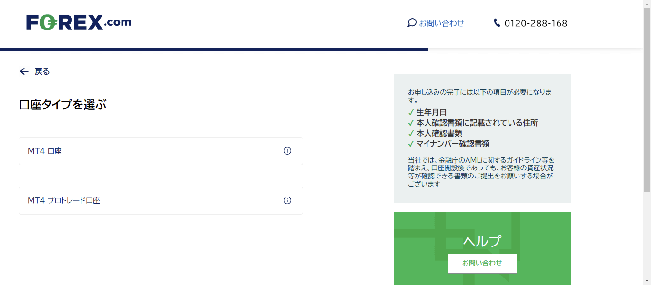The width and height of the screenshot is (651, 285).
Task: Click the お問い合わせ link in the header
Action: pos(442,22)
